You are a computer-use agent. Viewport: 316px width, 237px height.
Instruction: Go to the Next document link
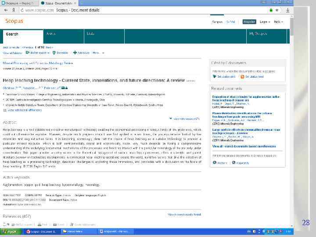pos(49,47)
